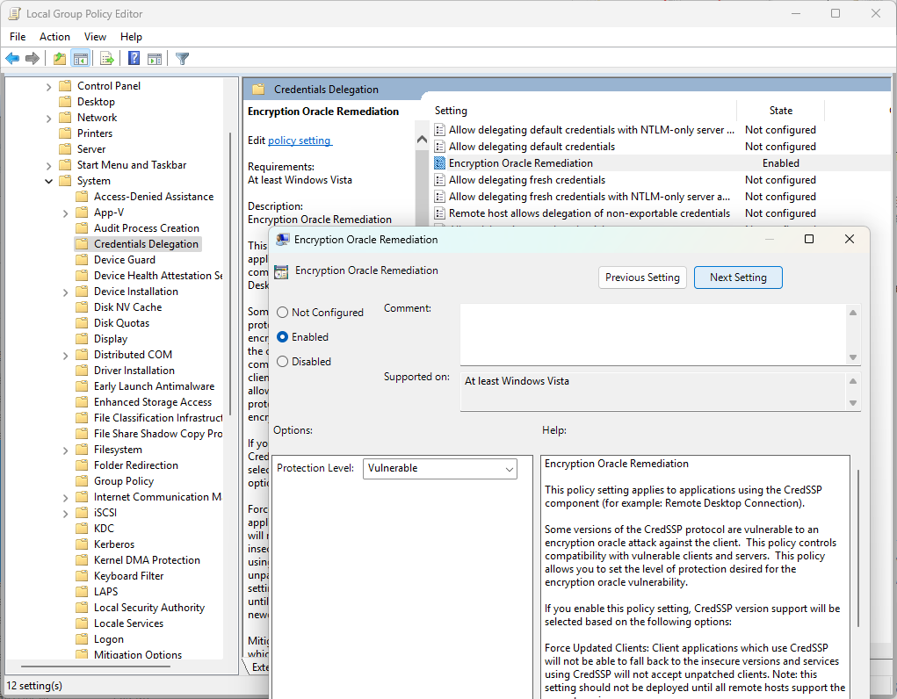
Task: Click the Help question mark toolbar icon
Action: [x=134, y=58]
